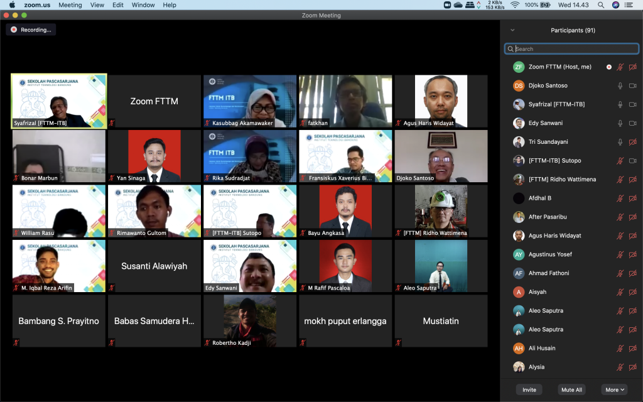Image resolution: width=643 pixels, height=402 pixels.
Task: Click the DS avatar of Djoko Santoso
Action: pos(519,85)
